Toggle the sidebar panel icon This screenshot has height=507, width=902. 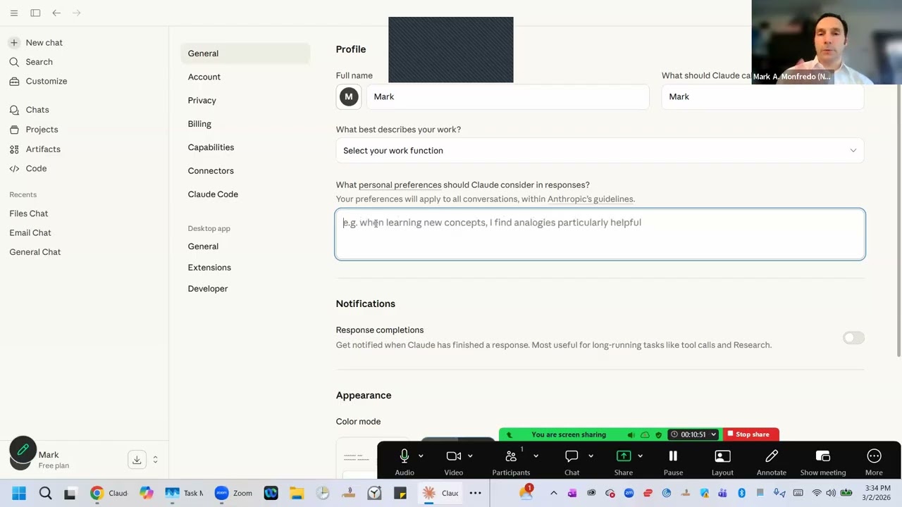pyautogui.click(x=35, y=13)
